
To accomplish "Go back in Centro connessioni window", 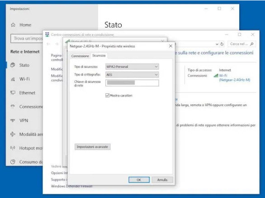I will 48,44.
